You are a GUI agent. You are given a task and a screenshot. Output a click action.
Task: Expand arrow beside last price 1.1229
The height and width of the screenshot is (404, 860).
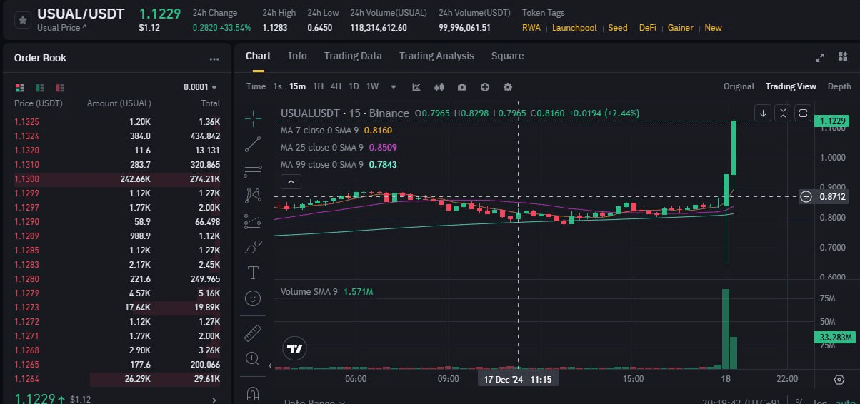point(215,400)
